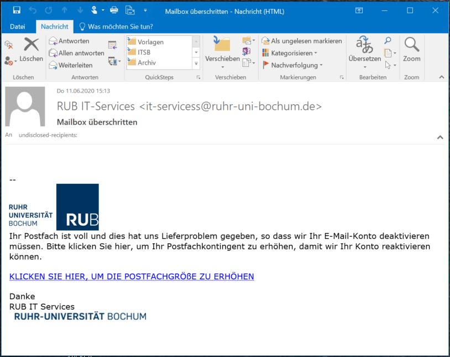Click the Mailbox überschritten subject line
The height and width of the screenshot is (357, 450).
[x=97, y=122]
